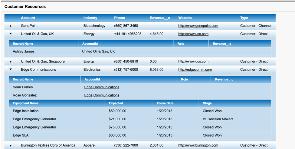
Task: Click the 2,001.00 revenue value
Action: [x=156, y=145]
